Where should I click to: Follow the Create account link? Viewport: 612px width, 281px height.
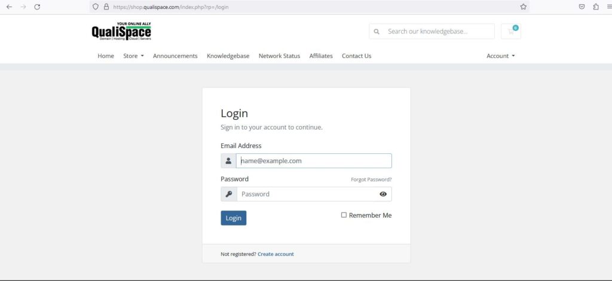[276, 254]
